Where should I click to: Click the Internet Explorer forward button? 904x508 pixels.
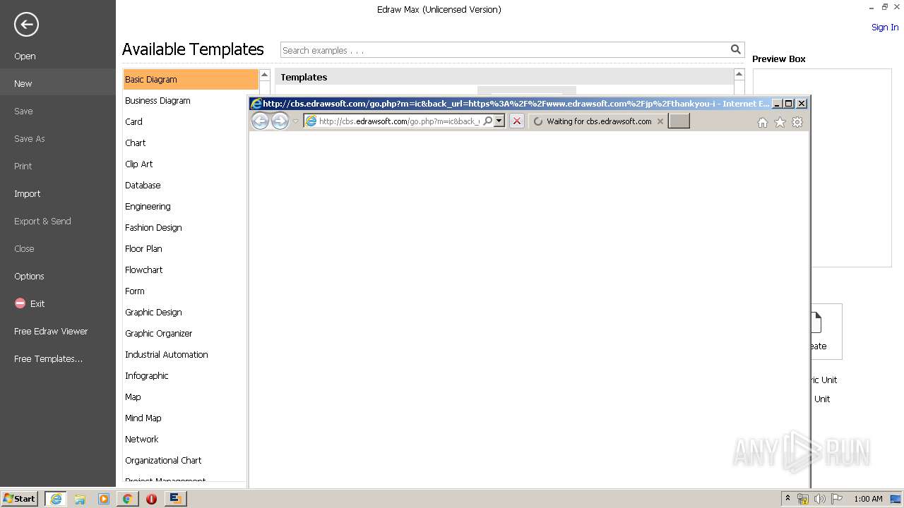280,121
